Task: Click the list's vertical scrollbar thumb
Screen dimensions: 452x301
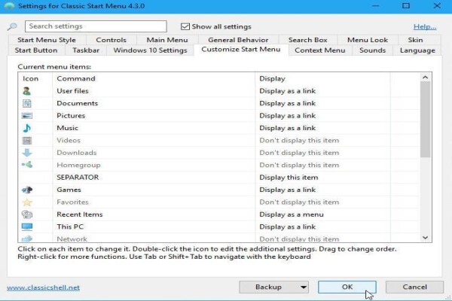Action: pos(425,119)
